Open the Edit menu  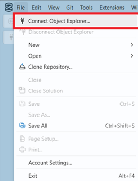[x=36, y=8]
